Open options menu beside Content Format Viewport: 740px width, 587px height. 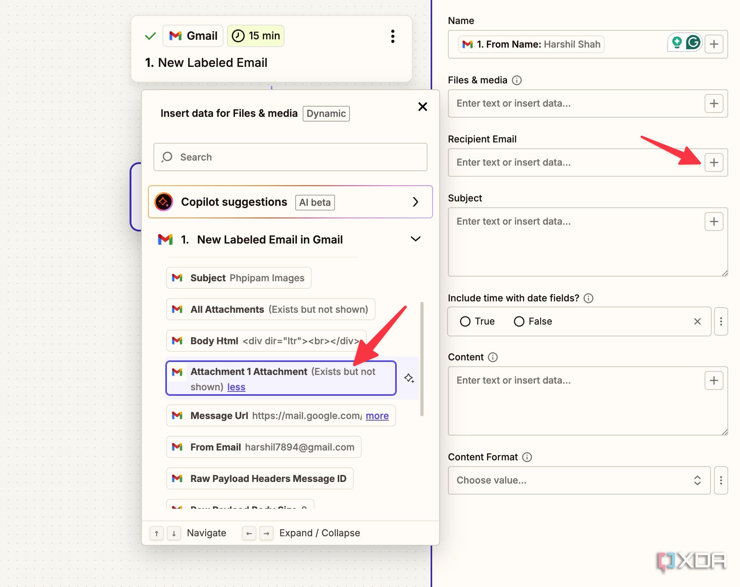click(x=721, y=480)
